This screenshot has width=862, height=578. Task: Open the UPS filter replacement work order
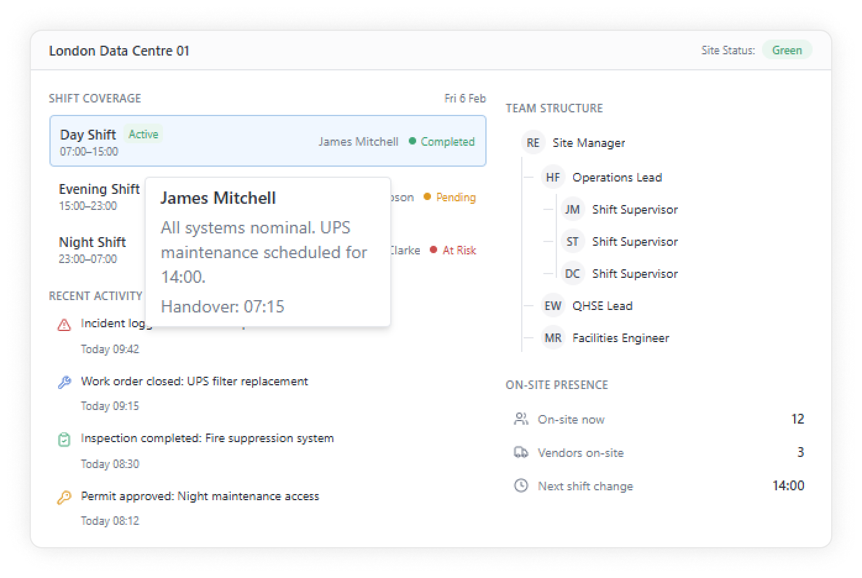pos(194,382)
